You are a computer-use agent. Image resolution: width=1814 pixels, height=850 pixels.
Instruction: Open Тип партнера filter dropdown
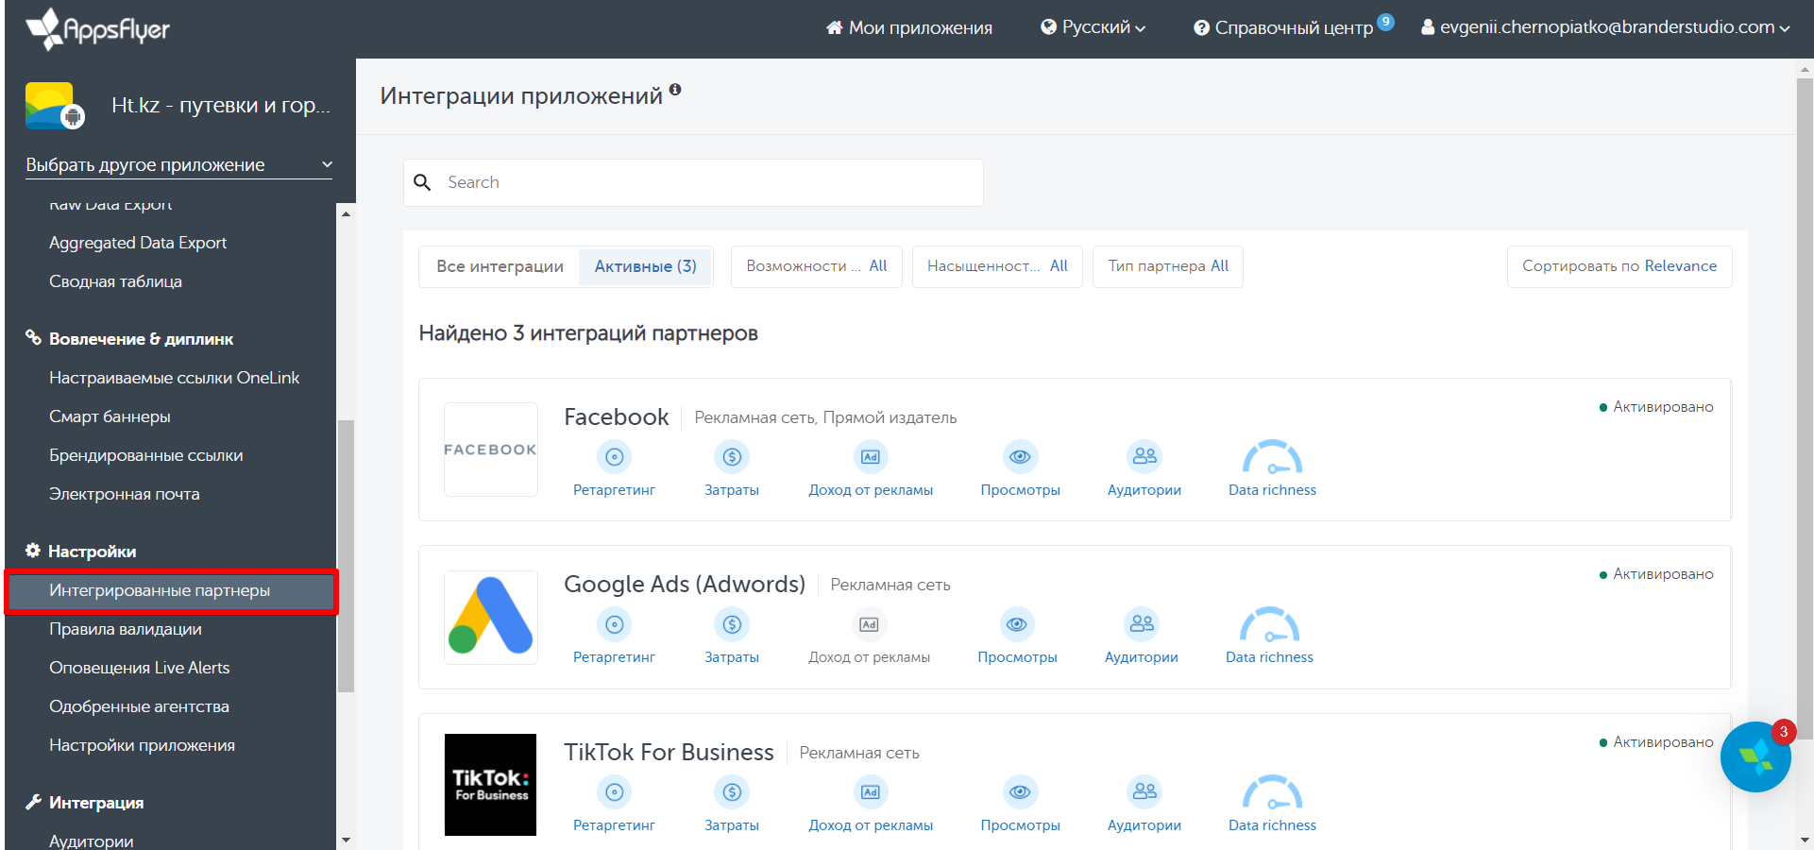point(1167,266)
